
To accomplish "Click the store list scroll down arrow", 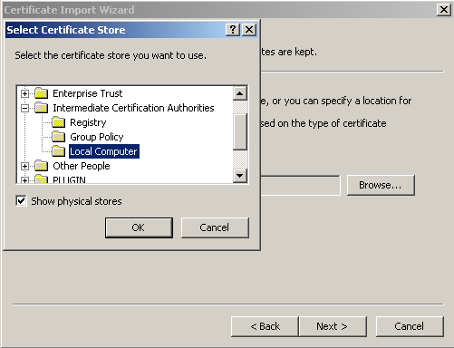I will (240, 176).
